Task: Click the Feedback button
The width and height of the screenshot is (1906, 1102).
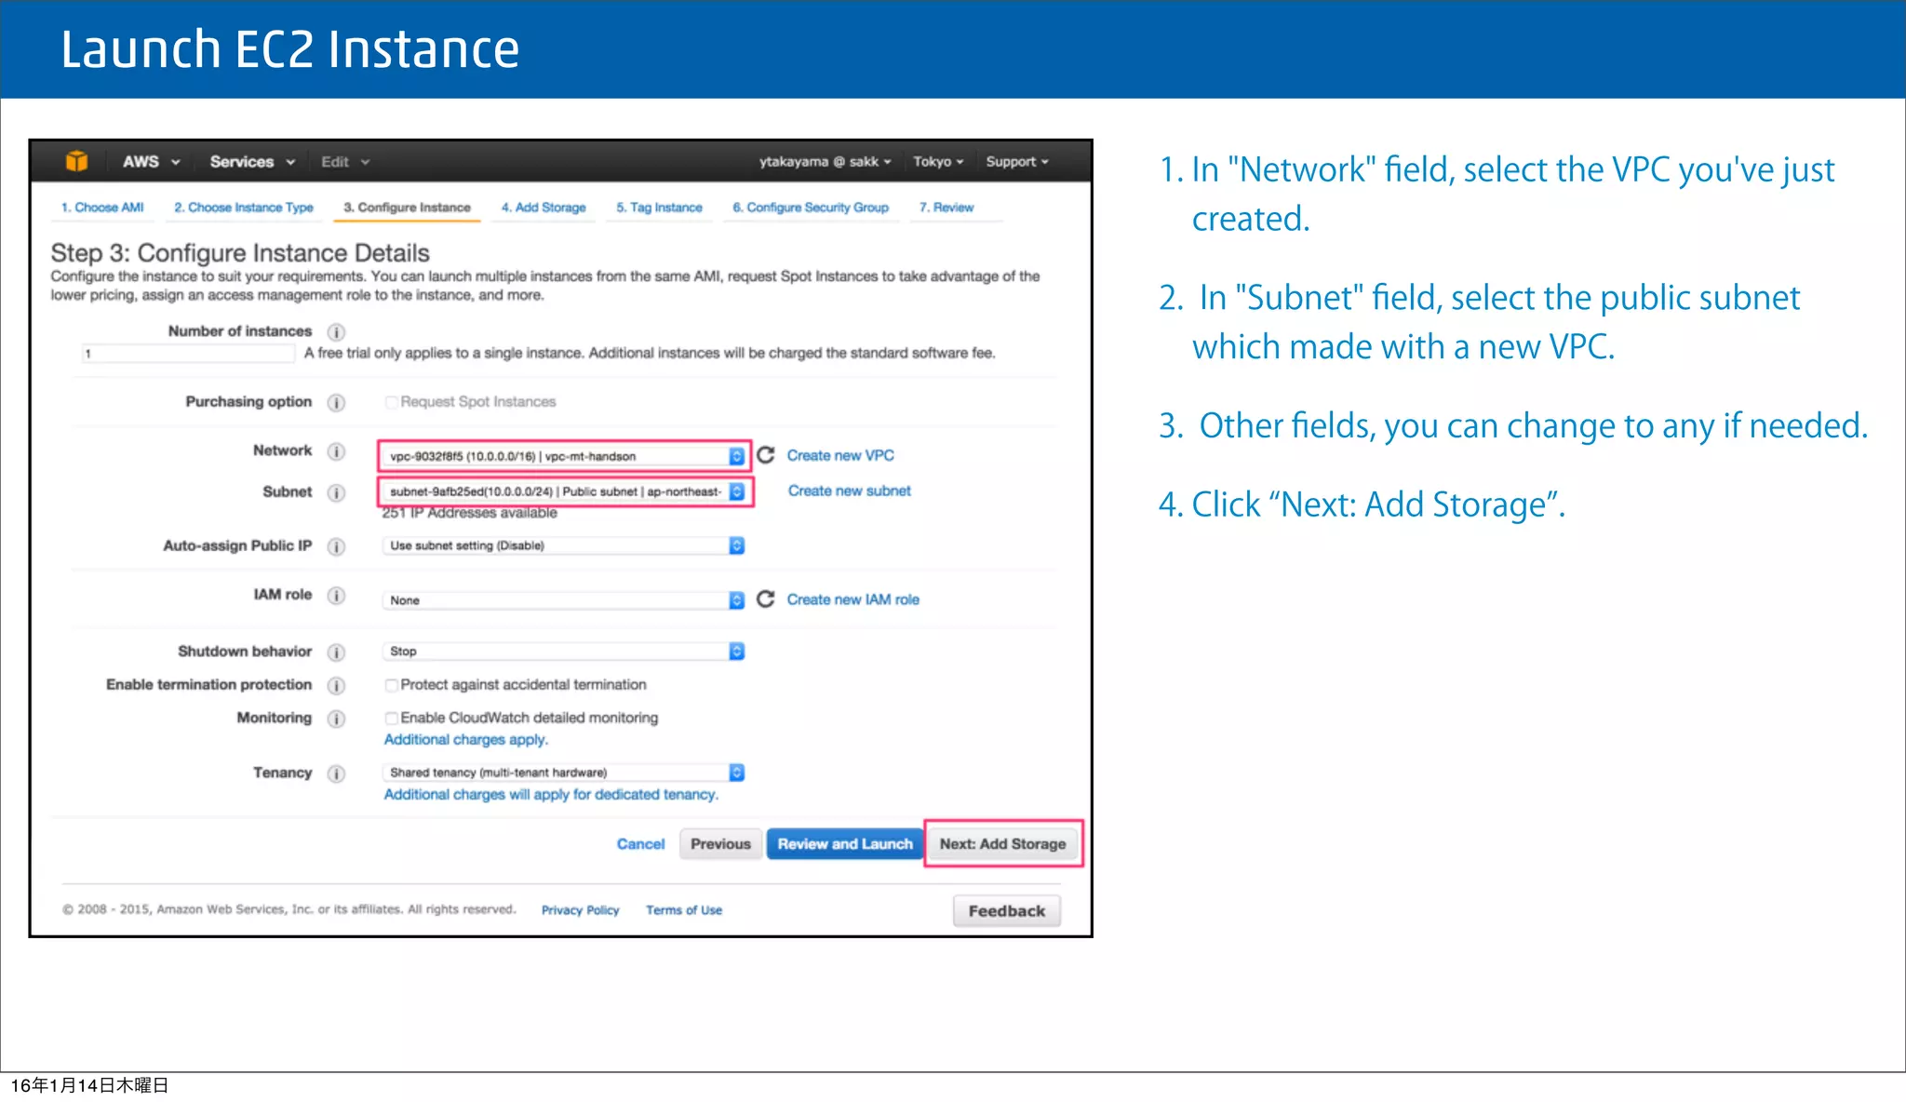Action: coord(1007,911)
